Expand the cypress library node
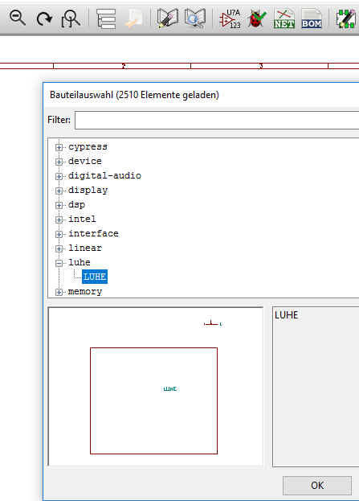 click(x=59, y=147)
